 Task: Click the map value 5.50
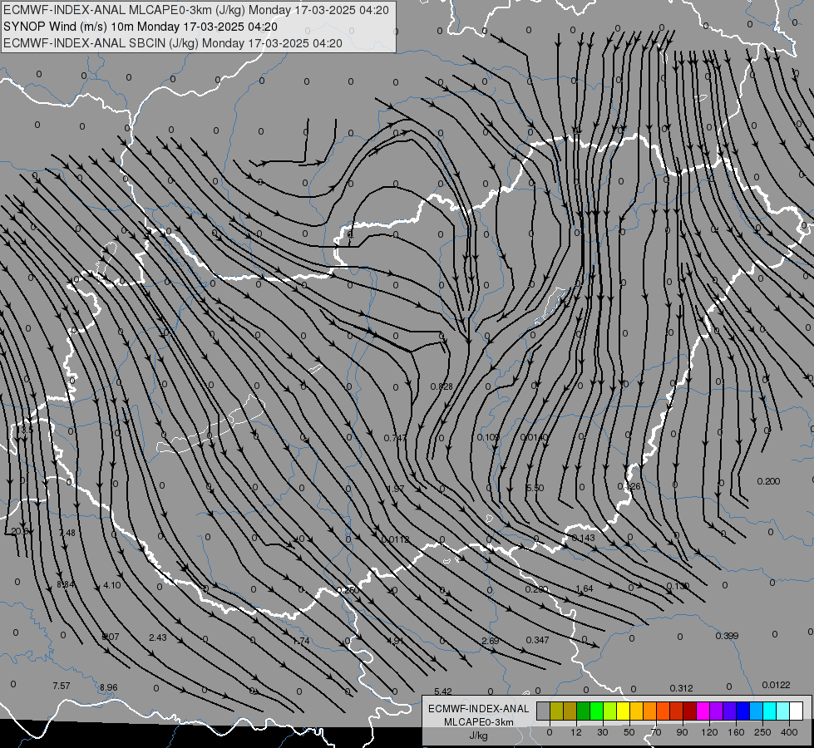(535, 488)
